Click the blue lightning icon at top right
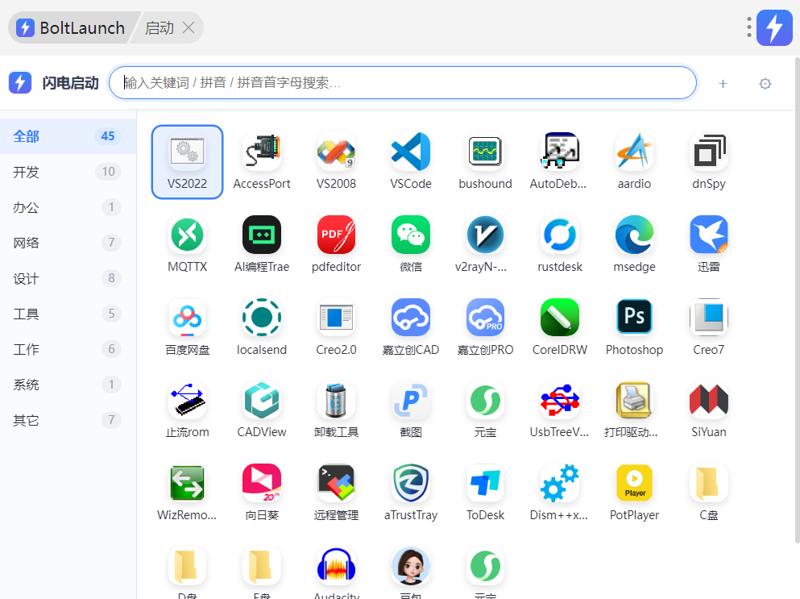The height and width of the screenshot is (599, 800). (x=774, y=27)
